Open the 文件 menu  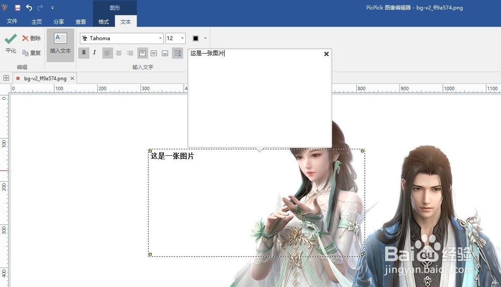click(x=12, y=21)
